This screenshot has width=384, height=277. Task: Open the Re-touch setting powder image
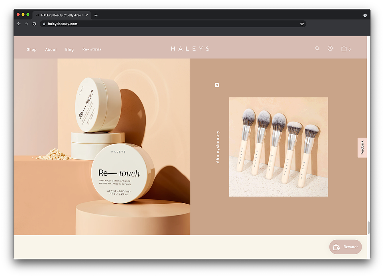click(102, 147)
